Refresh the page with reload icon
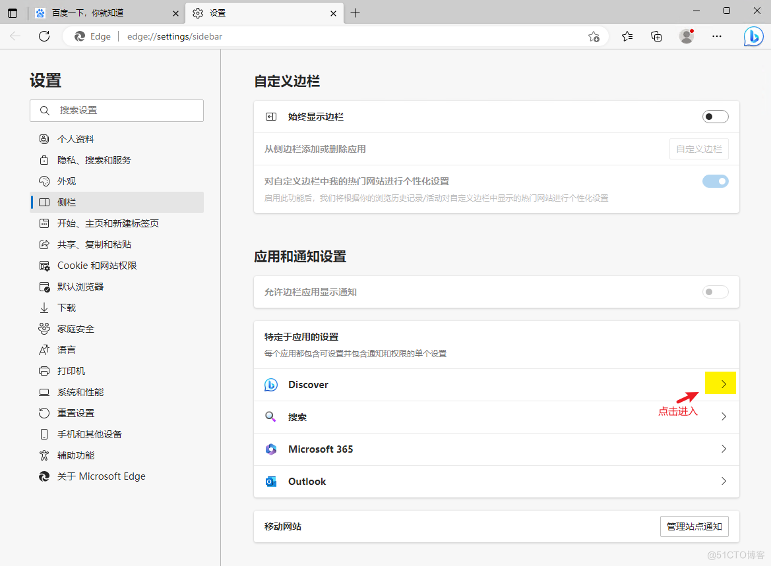 click(x=44, y=36)
